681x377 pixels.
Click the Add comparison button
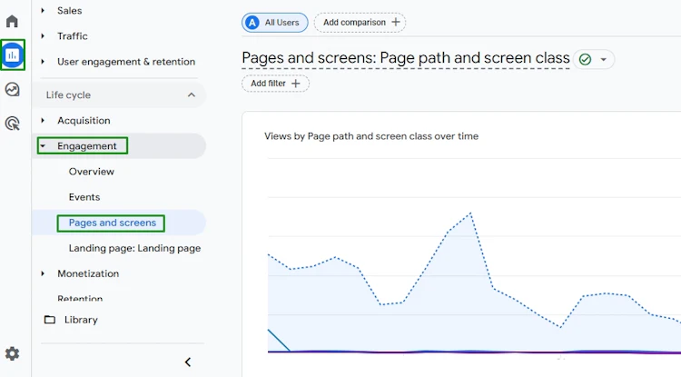360,22
